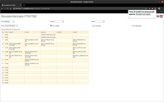
Task: Open the Chrome three-dot menu
Action: tap(162, 8)
